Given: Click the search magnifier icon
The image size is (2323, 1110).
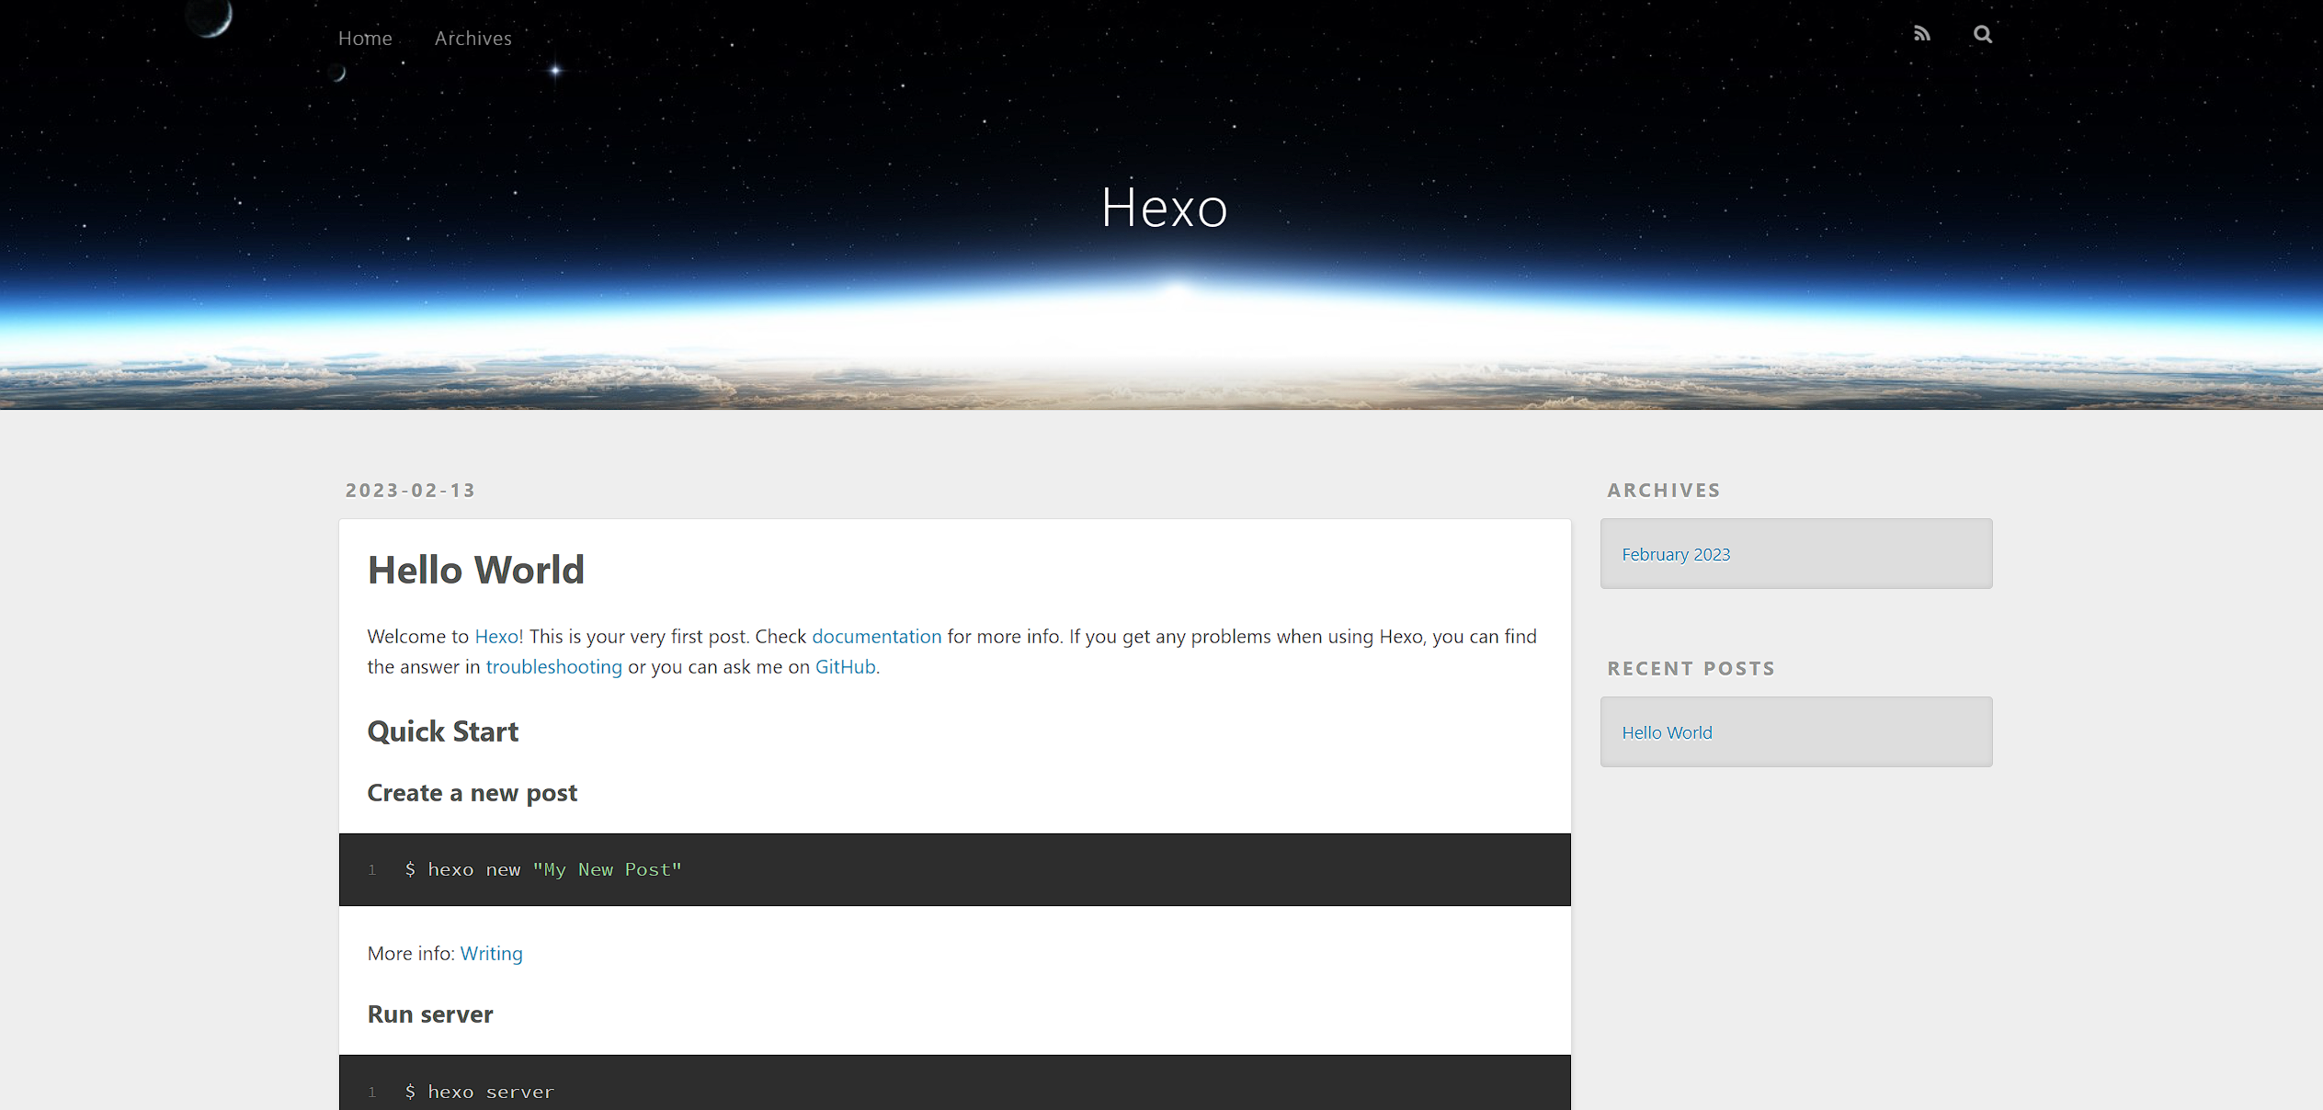Looking at the screenshot, I should [1983, 35].
